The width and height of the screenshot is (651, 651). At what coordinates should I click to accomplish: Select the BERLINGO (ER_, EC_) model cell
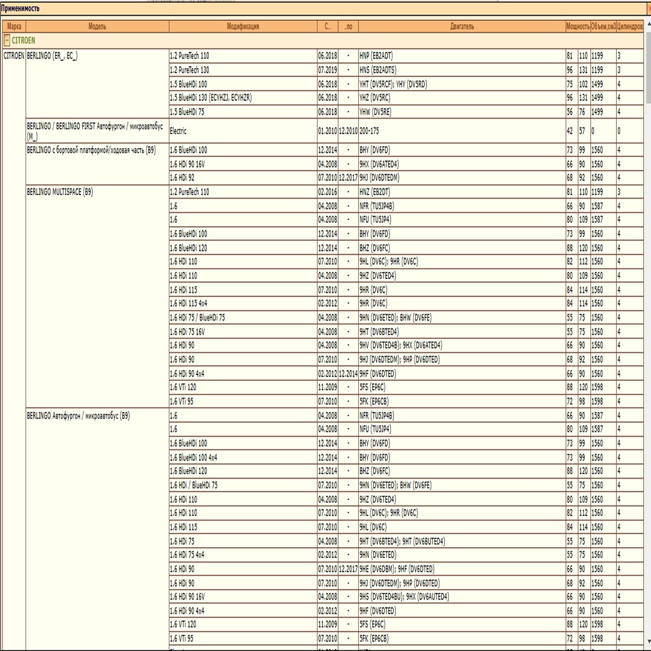(52, 56)
